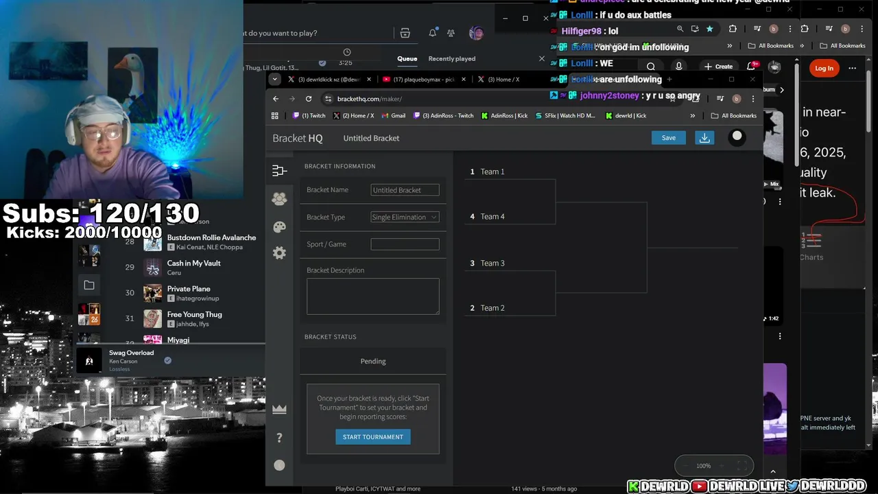Open Spotify friend activity icon
The width and height of the screenshot is (878, 494).
[451, 33]
